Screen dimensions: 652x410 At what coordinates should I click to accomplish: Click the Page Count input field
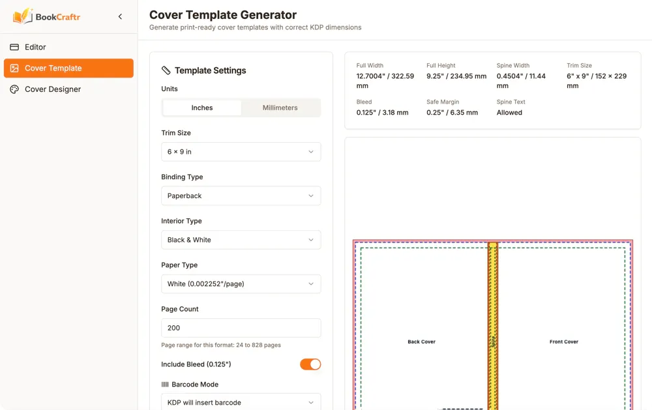pyautogui.click(x=241, y=328)
